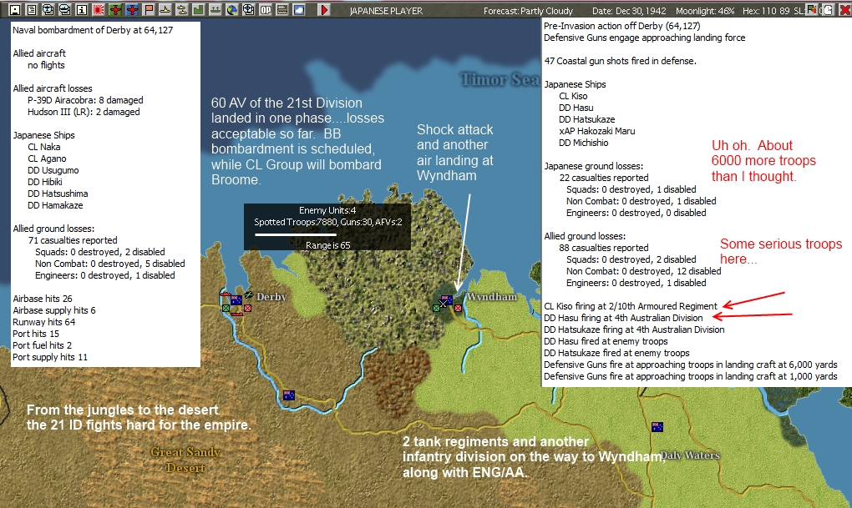Click 'CL Naka' in bombardment ship list
This screenshot has height=508, width=852.
[x=44, y=147]
